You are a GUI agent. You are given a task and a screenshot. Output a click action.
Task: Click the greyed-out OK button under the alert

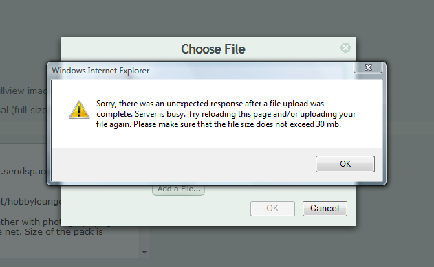pyautogui.click(x=272, y=209)
